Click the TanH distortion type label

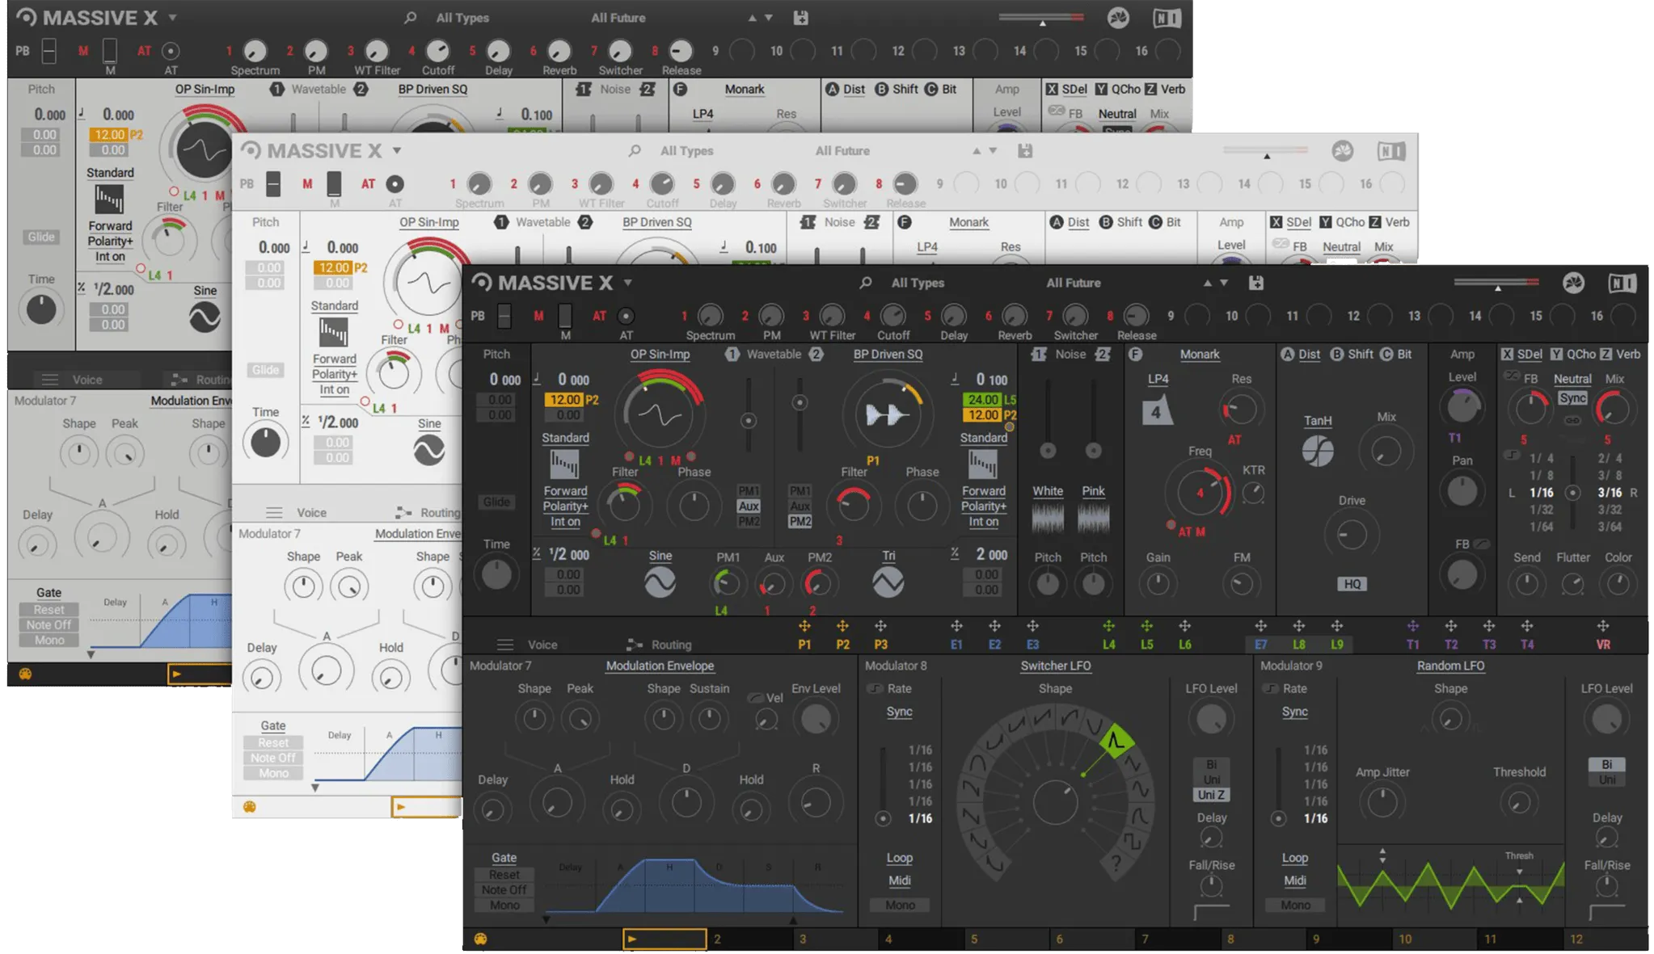point(1318,420)
